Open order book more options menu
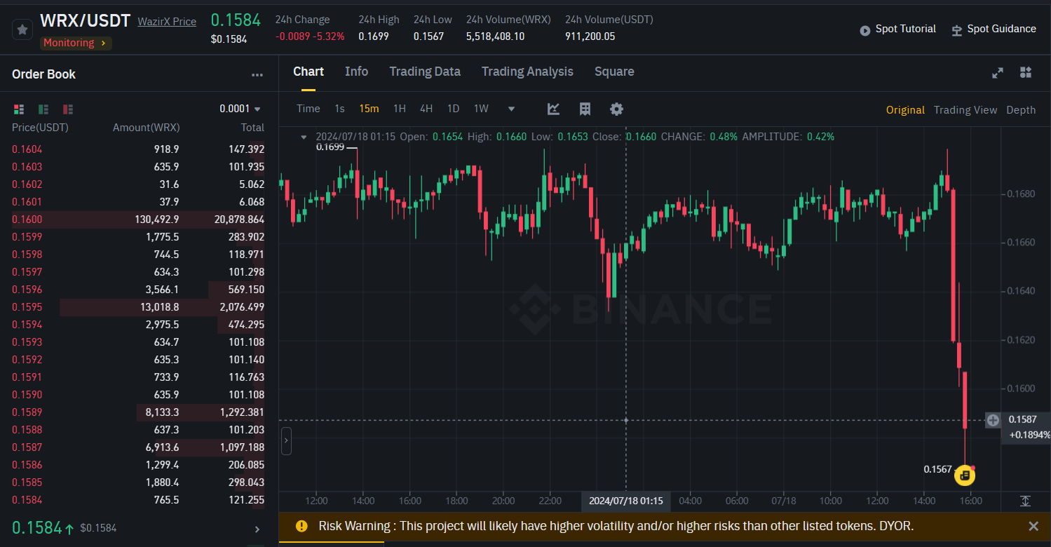1051x547 pixels. (x=257, y=75)
